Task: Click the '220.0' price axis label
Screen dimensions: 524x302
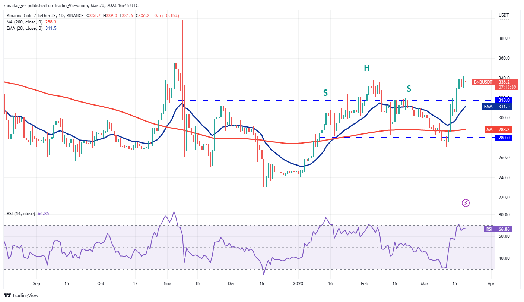Action: 504,198
